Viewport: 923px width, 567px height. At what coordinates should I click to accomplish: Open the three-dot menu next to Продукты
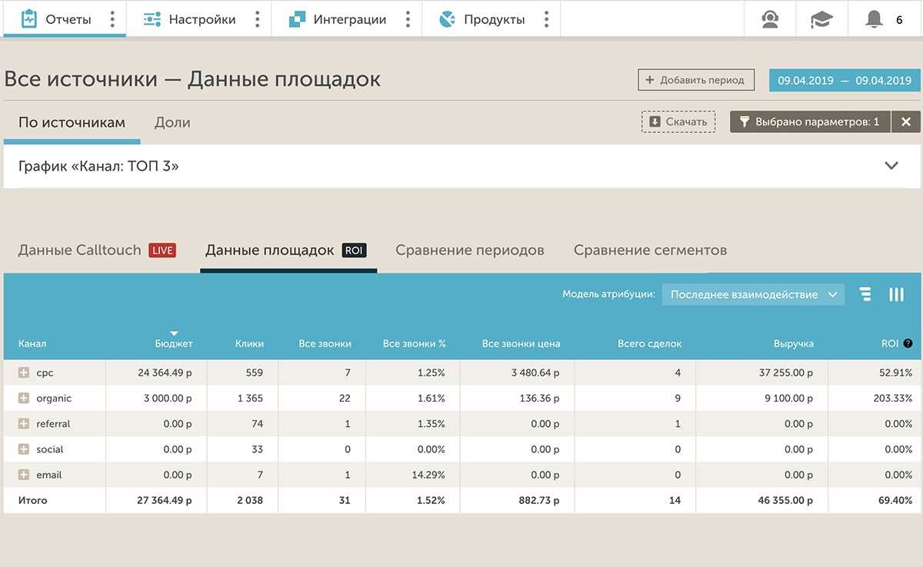tap(546, 19)
